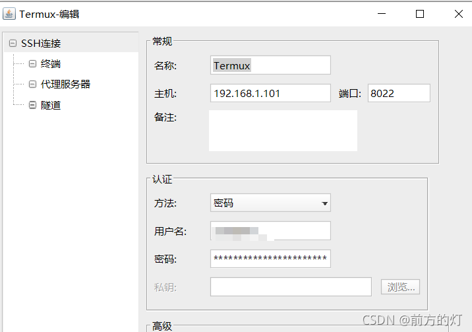Image resolution: width=472 pixels, height=332 pixels.
Task: Click the icon beside 代理服务器
Action: pyautogui.click(x=32, y=84)
